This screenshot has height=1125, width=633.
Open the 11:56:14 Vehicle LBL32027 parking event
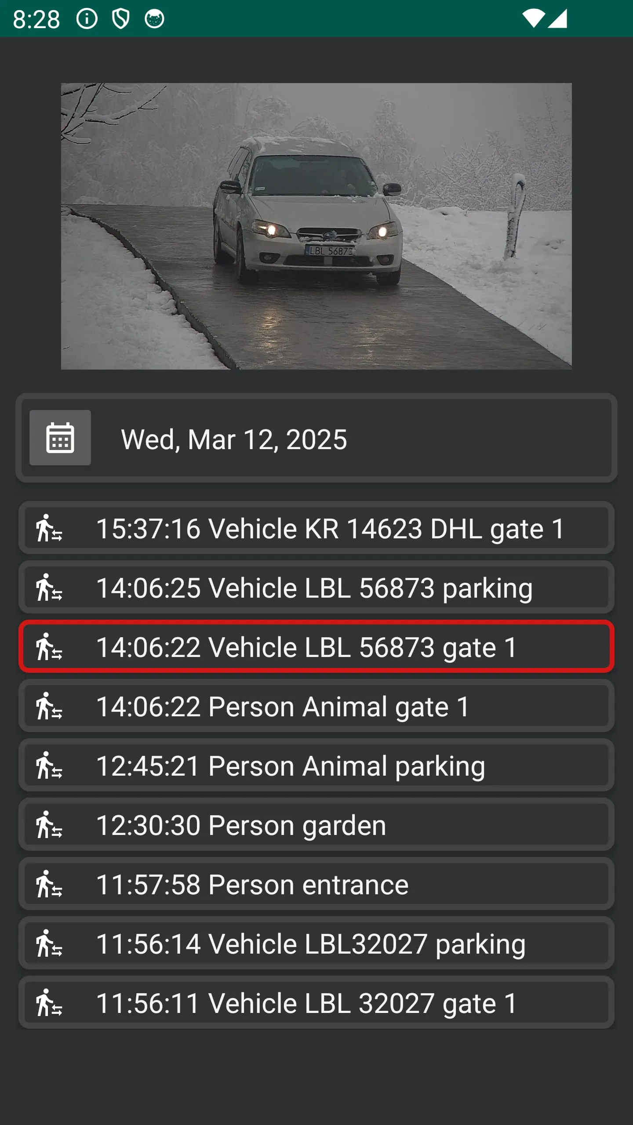[316, 944]
